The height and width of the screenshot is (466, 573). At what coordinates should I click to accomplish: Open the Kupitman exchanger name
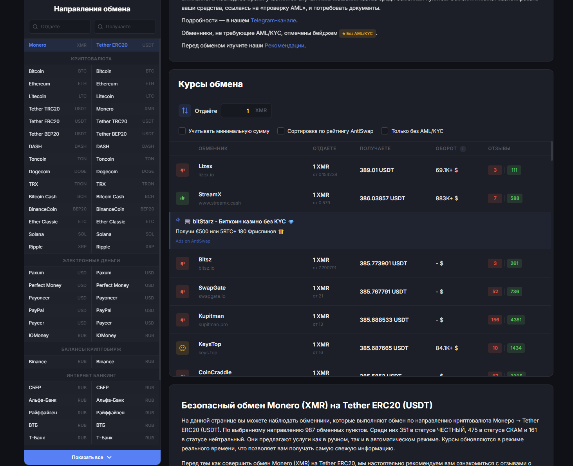211,316
